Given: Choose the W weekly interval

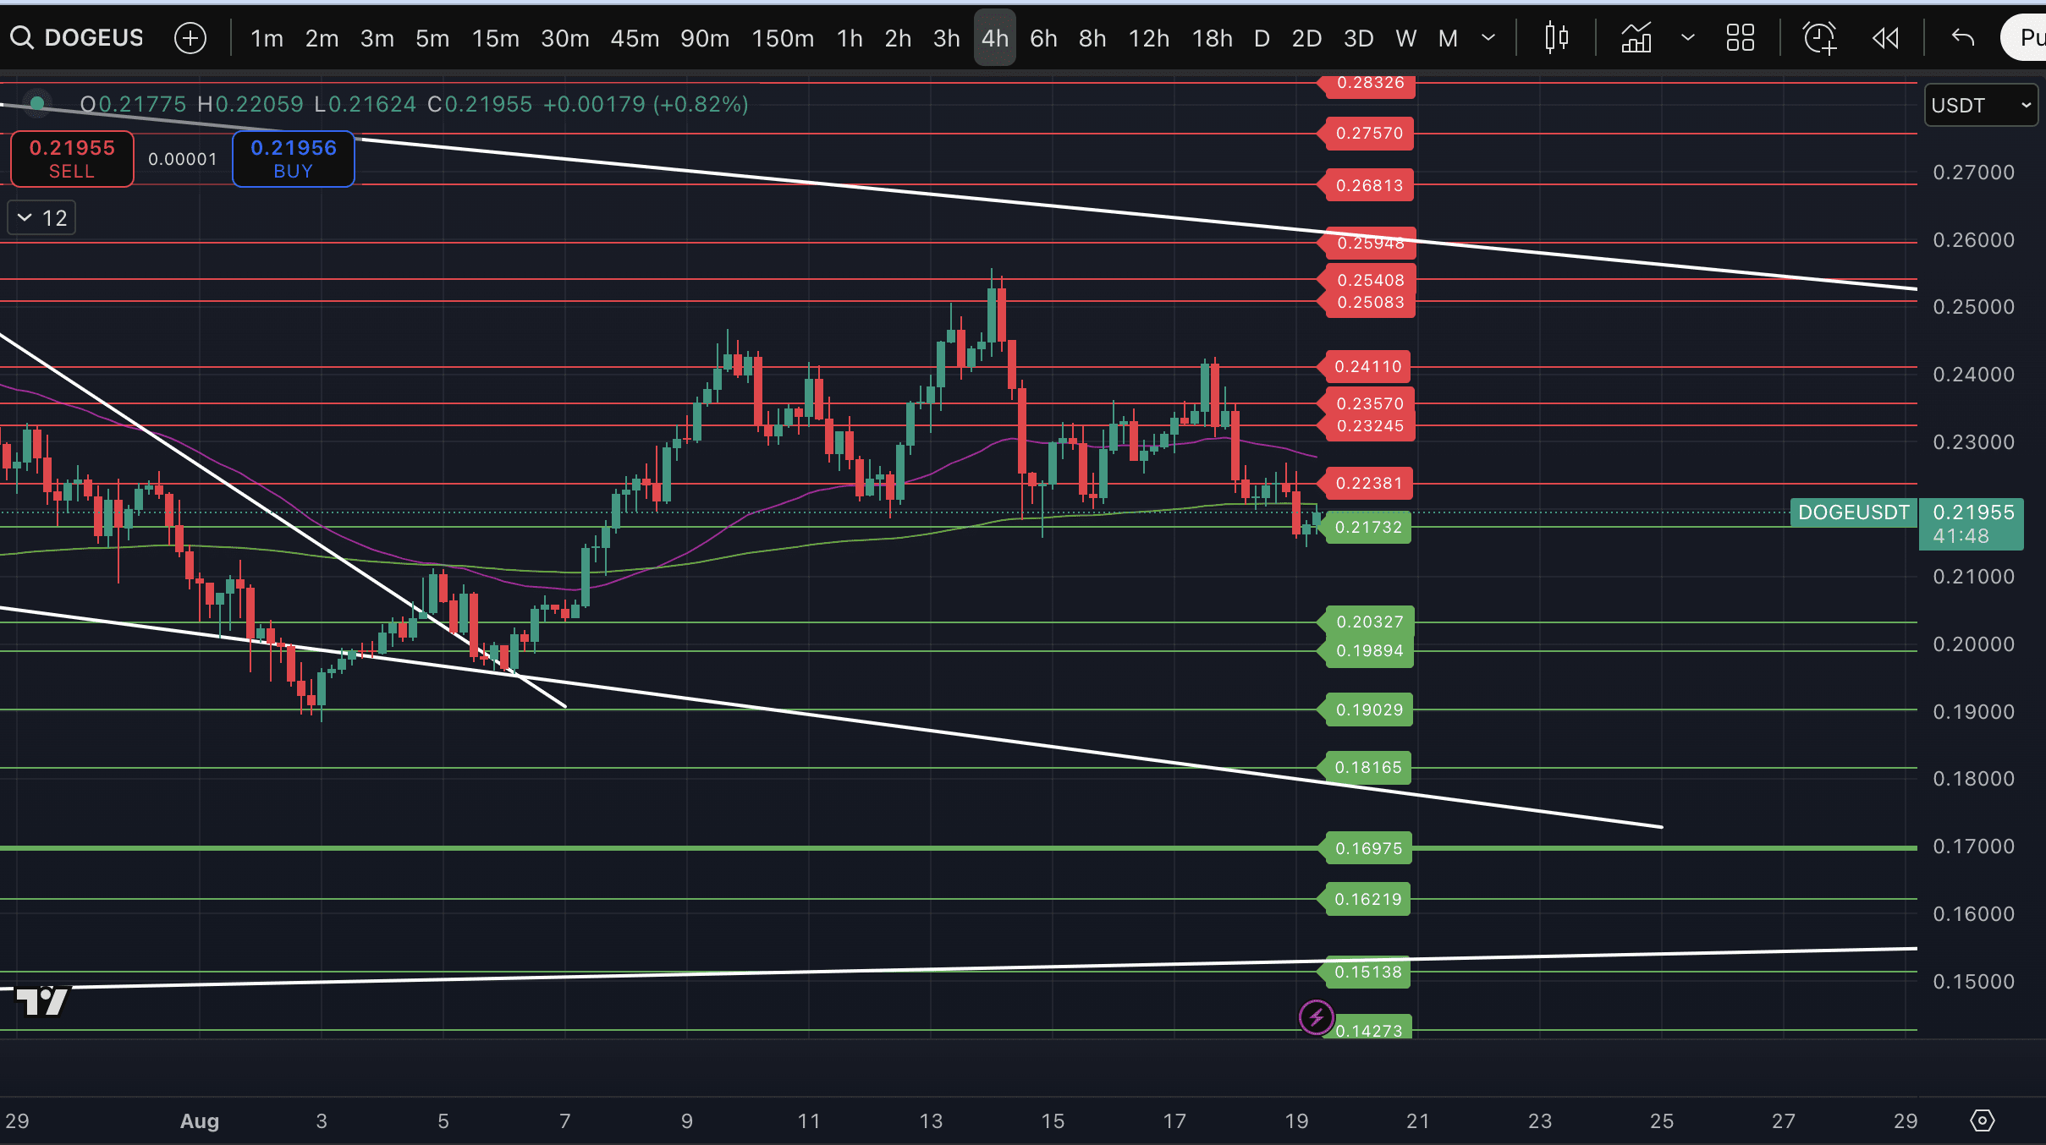Looking at the screenshot, I should 1406,38.
